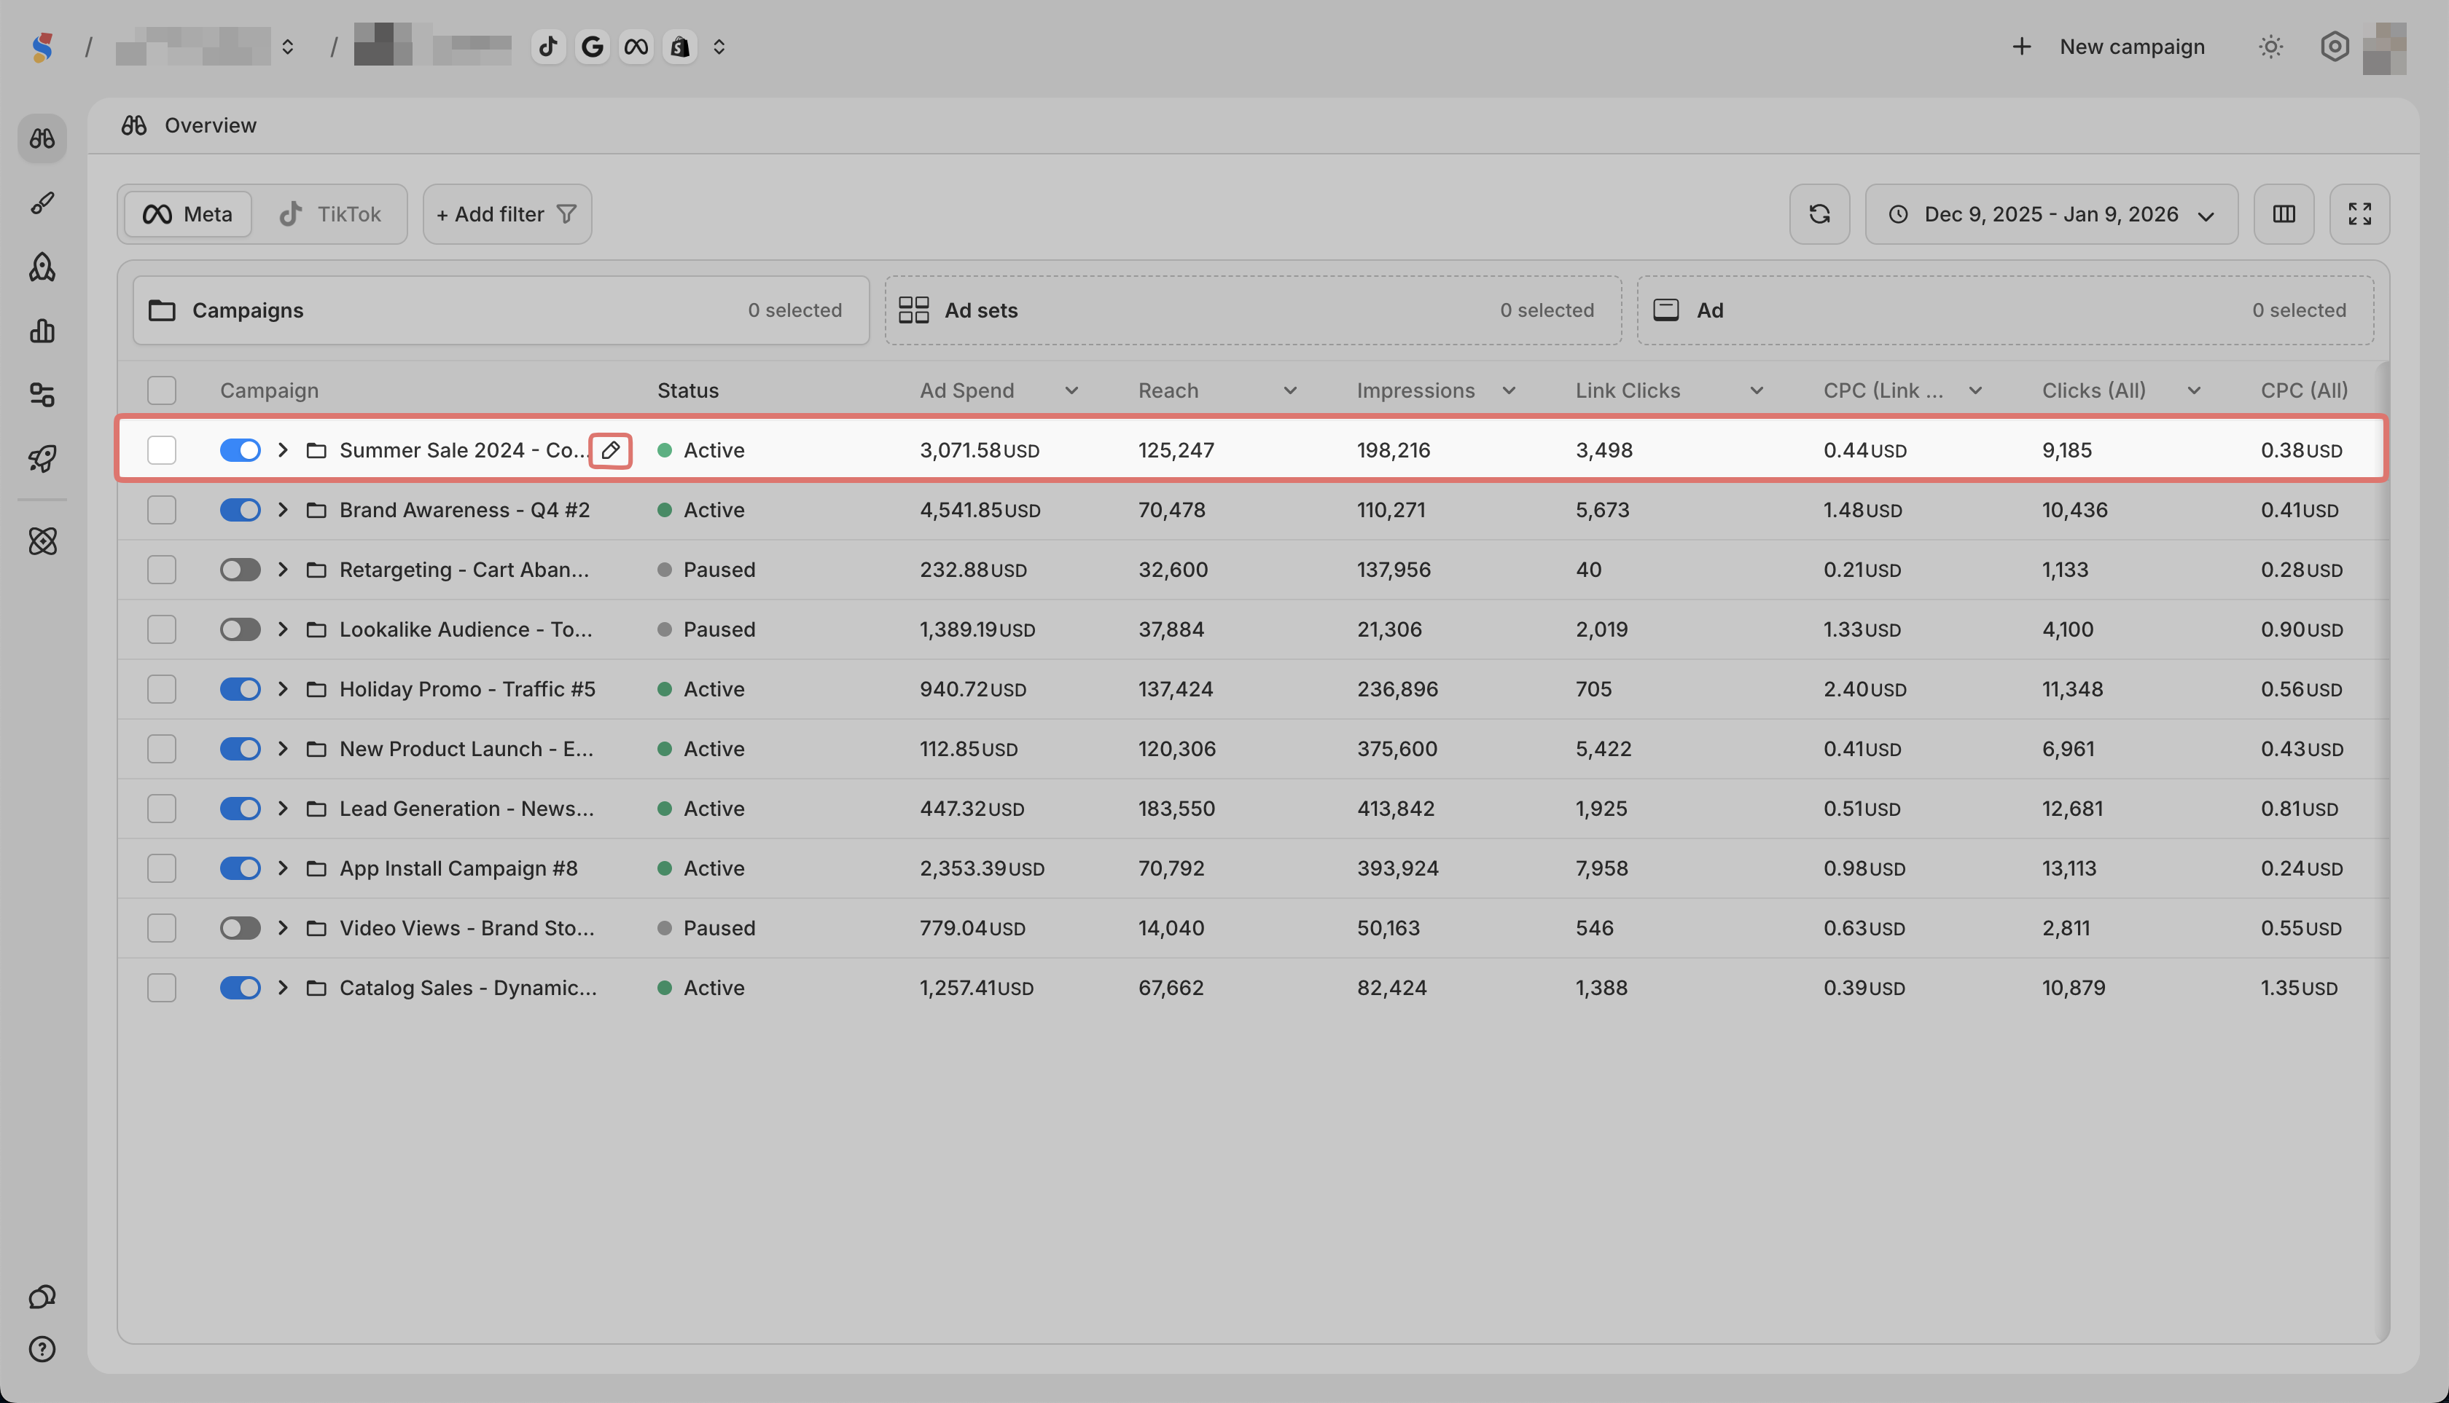Turn off the Brand Awareness campaign toggle

pos(240,510)
